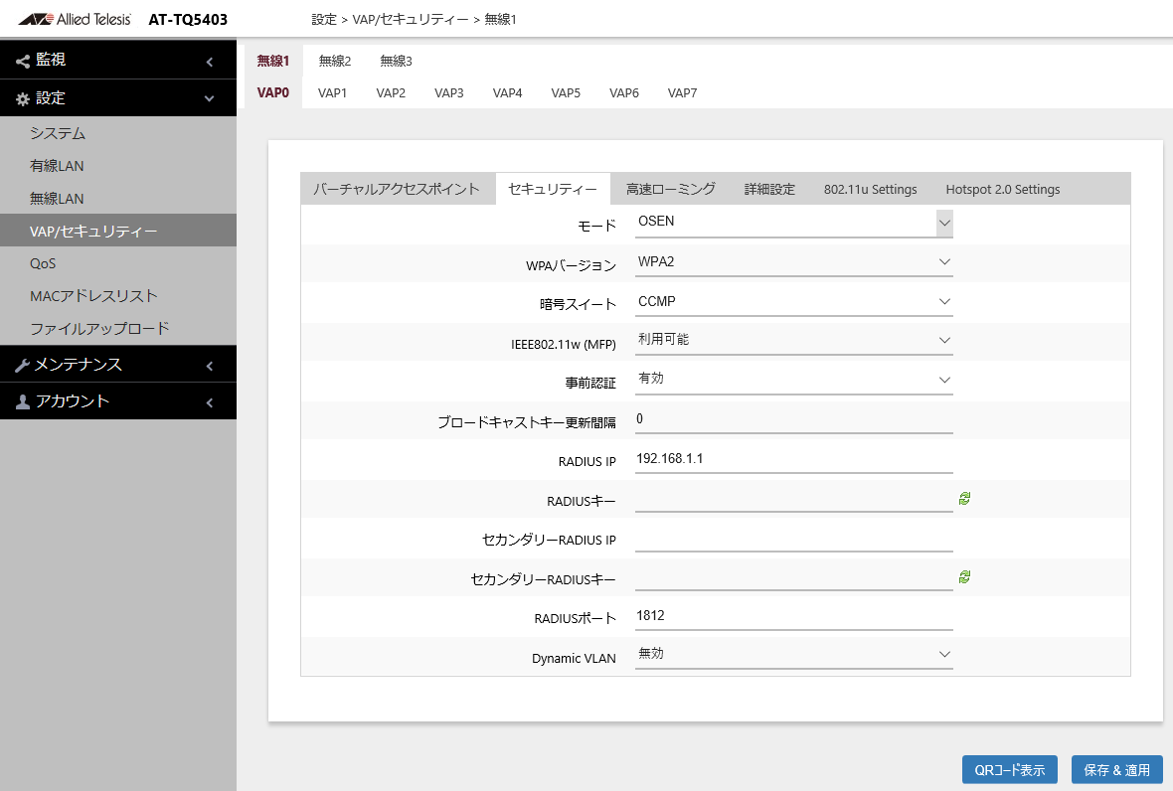Image resolution: width=1173 pixels, height=791 pixels.
Task: Click the wrench icon beside メンテナンス
Action: pos(23,365)
